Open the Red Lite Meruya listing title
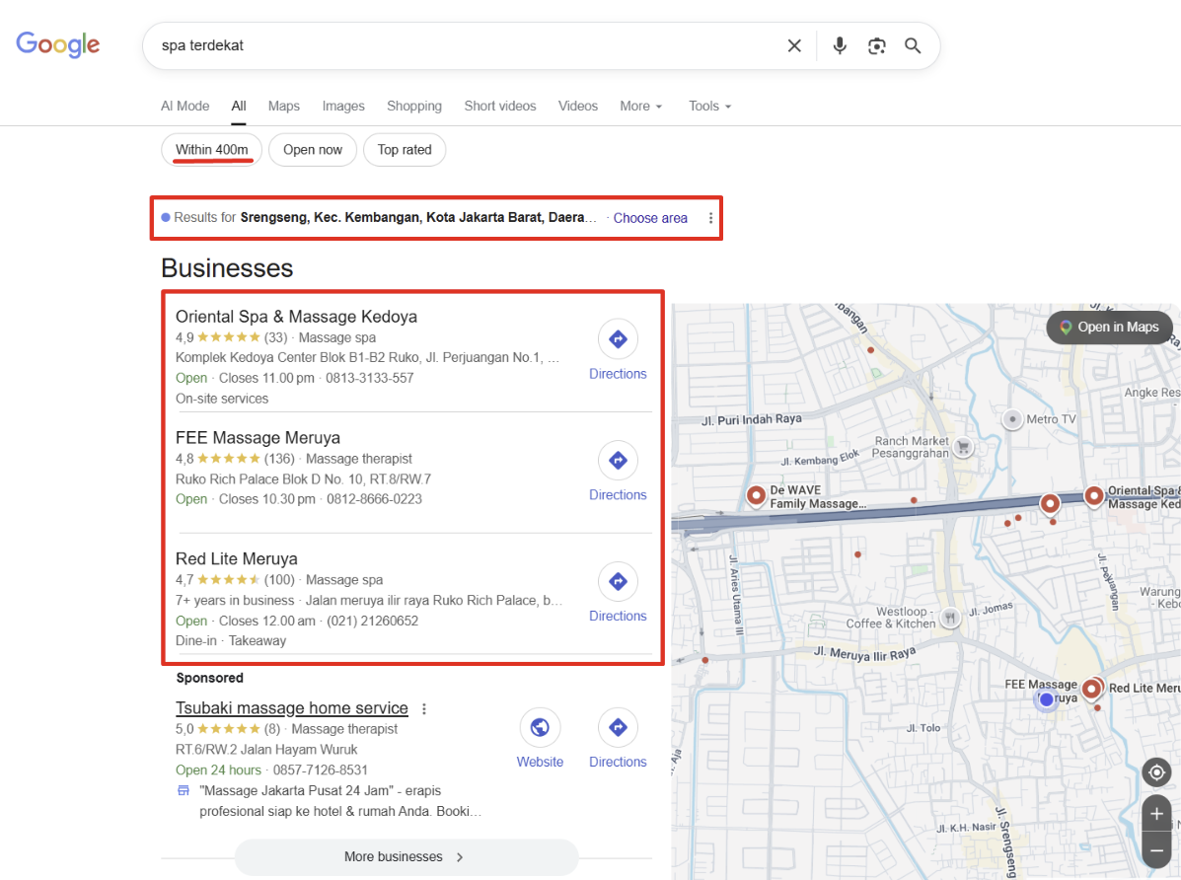 (237, 559)
